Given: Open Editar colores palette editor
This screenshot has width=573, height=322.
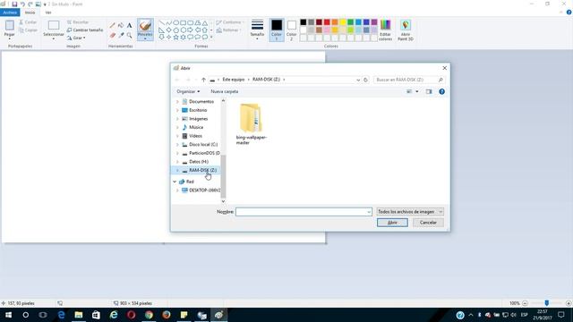Looking at the screenshot, I should click(386, 30).
